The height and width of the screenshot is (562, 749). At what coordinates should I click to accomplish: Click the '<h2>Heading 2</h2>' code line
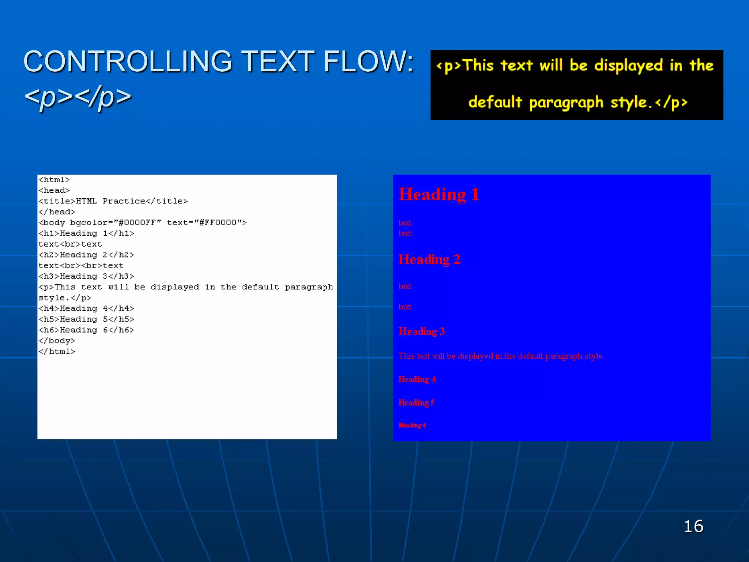point(86,255)
